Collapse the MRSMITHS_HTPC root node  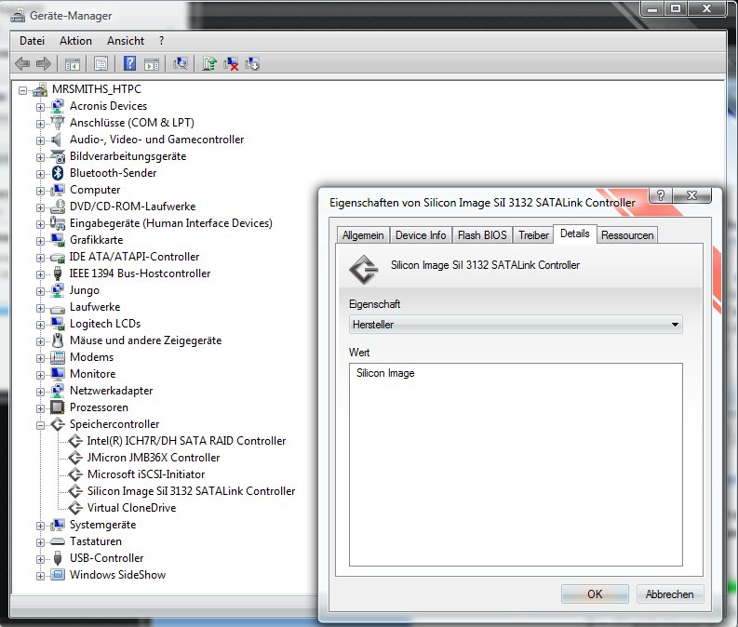22,90
